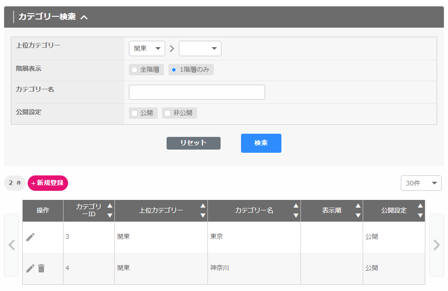Image resolution: width=448 pixels, height=291 pixels.
Task: Sort by カテゴリー名 column
Action: point(295,210)
